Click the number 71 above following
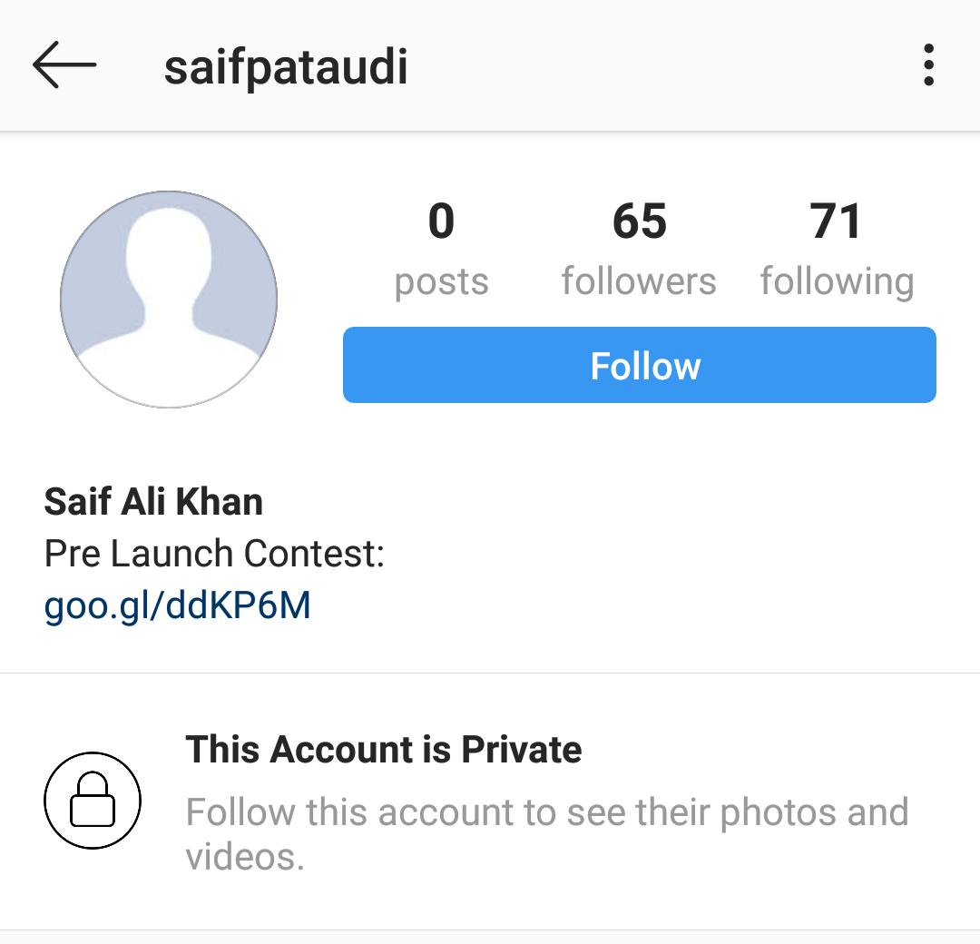 pyautogui.click(x=836, y=221)
